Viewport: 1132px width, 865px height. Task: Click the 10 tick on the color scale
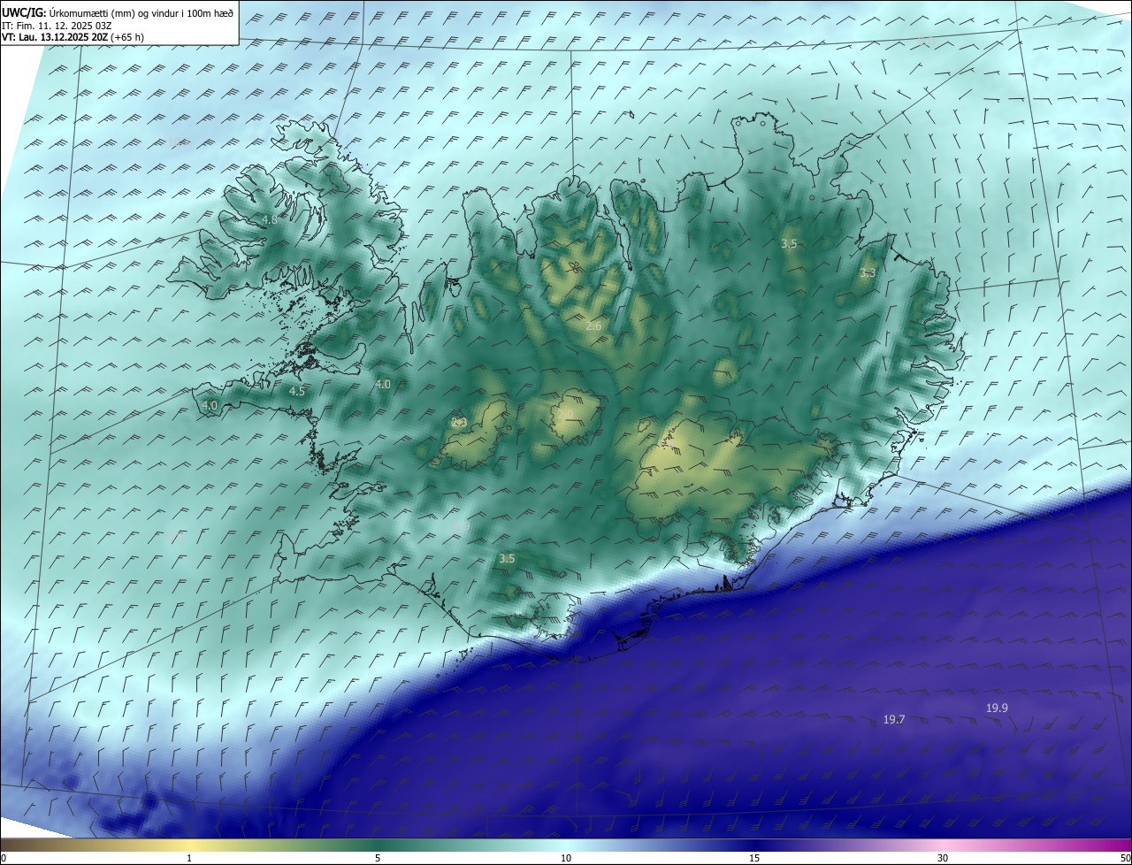[566, 858]
